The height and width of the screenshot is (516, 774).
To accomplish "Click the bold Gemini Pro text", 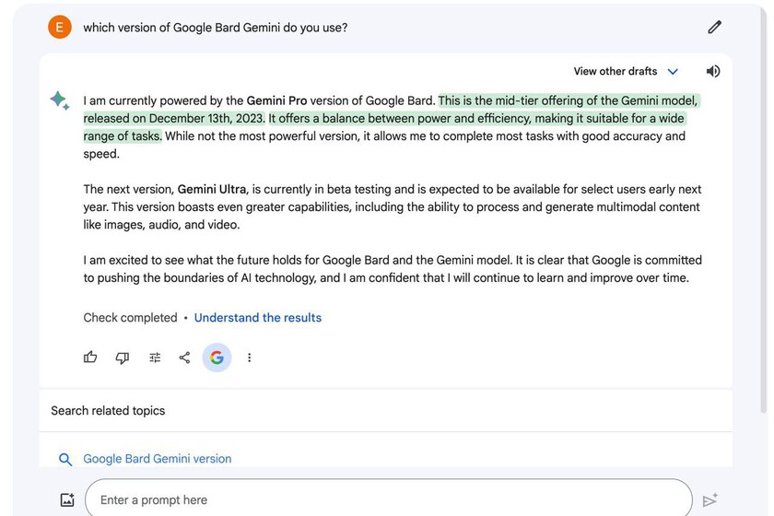I will (277, 100).
